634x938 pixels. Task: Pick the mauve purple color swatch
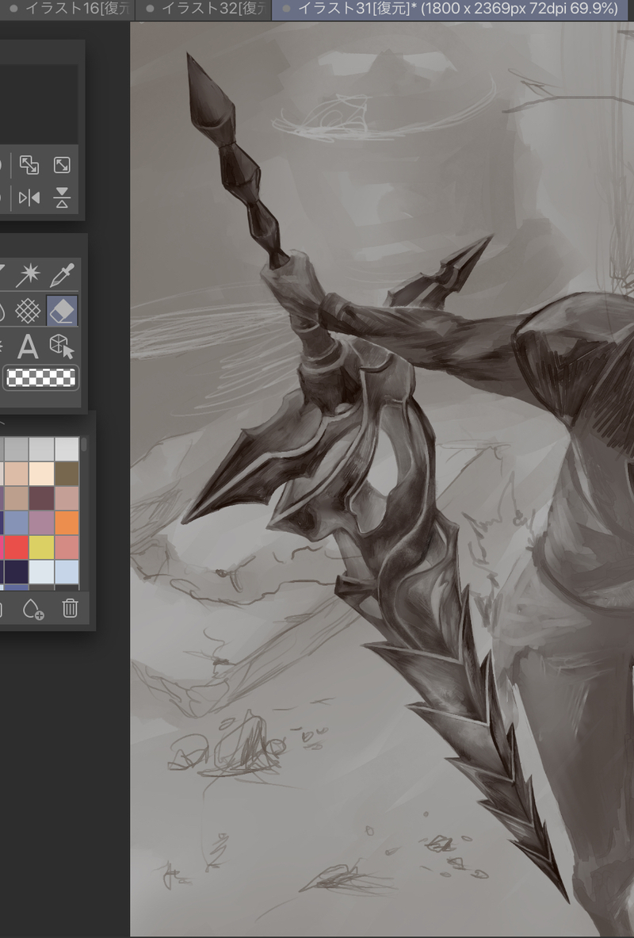point(41,523)
